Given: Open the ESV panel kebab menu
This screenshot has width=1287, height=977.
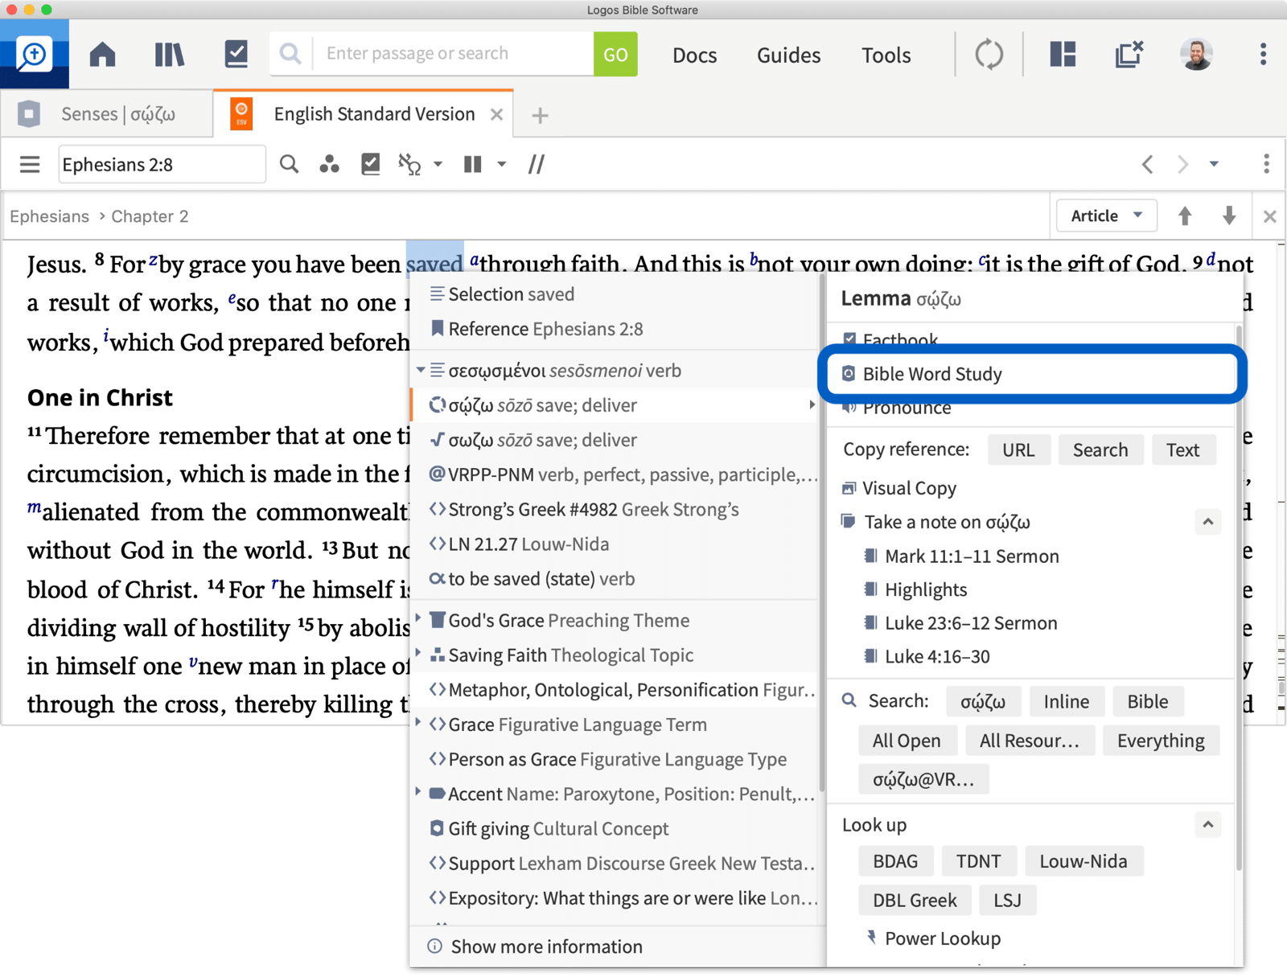Looking at the screenshot, I should (1266, 165).
